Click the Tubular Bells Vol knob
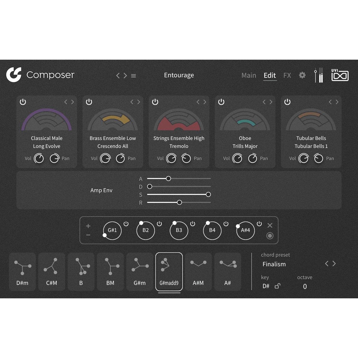This screenshot has height=358, width=358. [x=304, y=158]
